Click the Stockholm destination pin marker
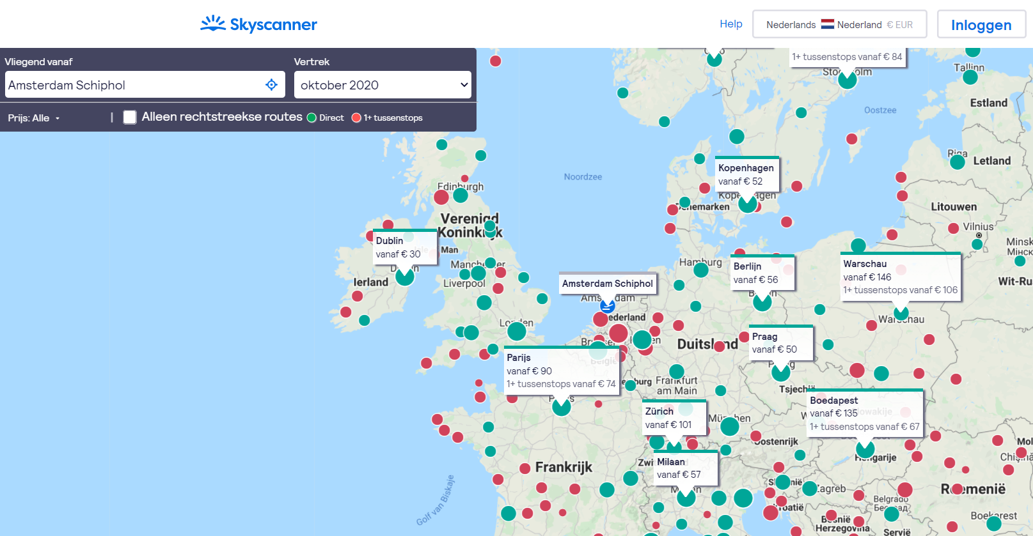Image resolution: width=1033 pixels, height=536 pixels. [x=847, y=80]
